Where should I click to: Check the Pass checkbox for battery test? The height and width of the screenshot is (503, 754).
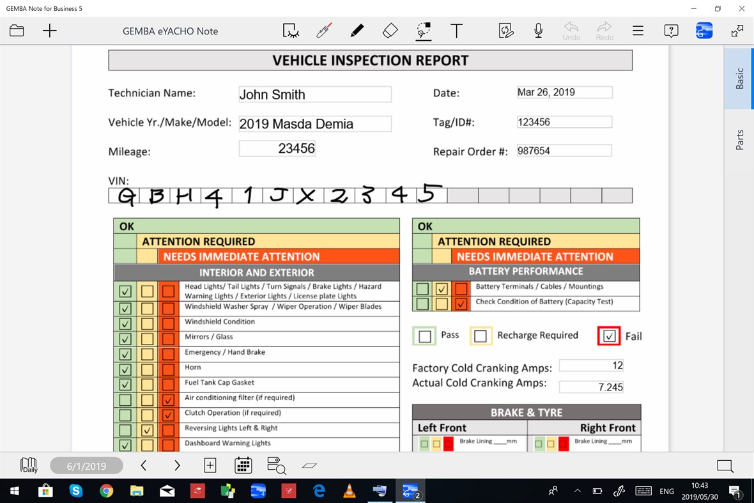425,336
